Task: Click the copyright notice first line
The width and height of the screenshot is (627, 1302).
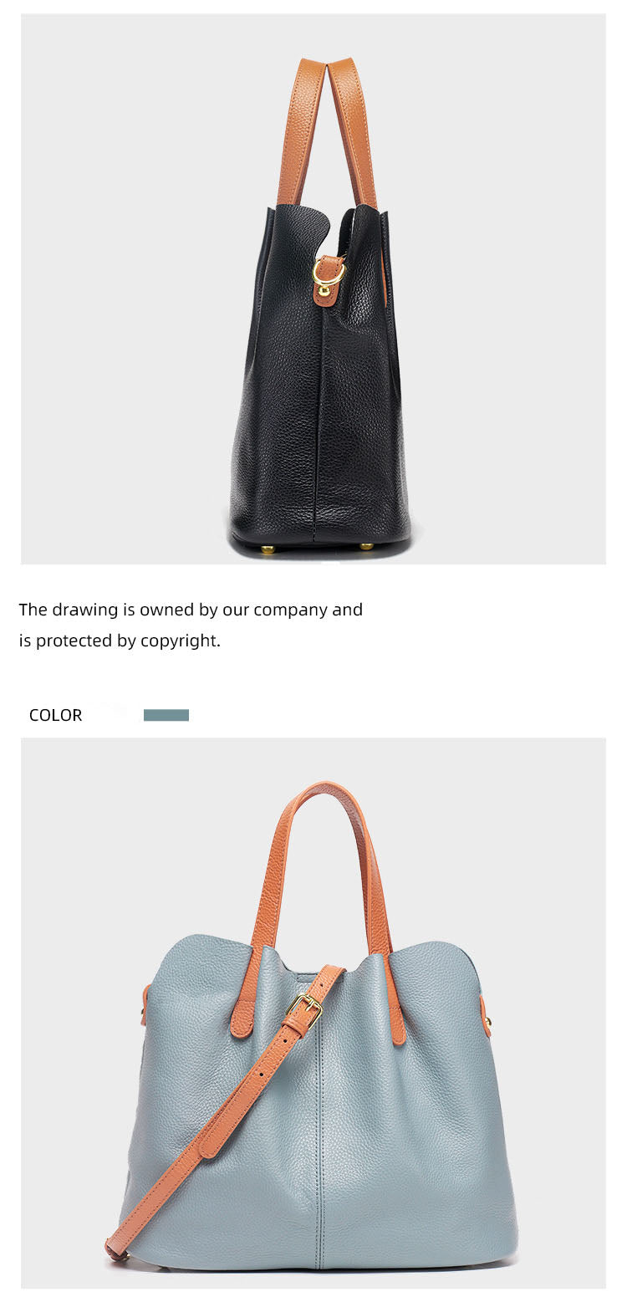Action: [x=191, y=610]
